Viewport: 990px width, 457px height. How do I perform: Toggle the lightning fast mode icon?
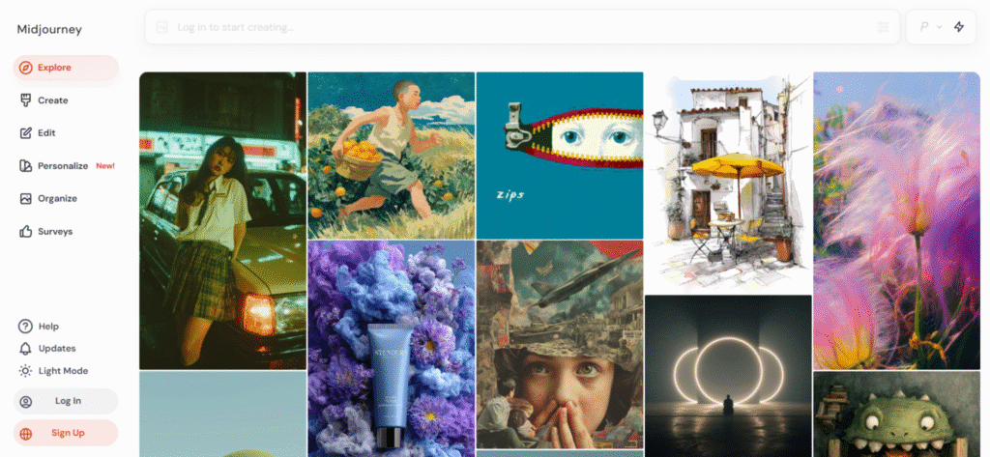coord(959,26)
